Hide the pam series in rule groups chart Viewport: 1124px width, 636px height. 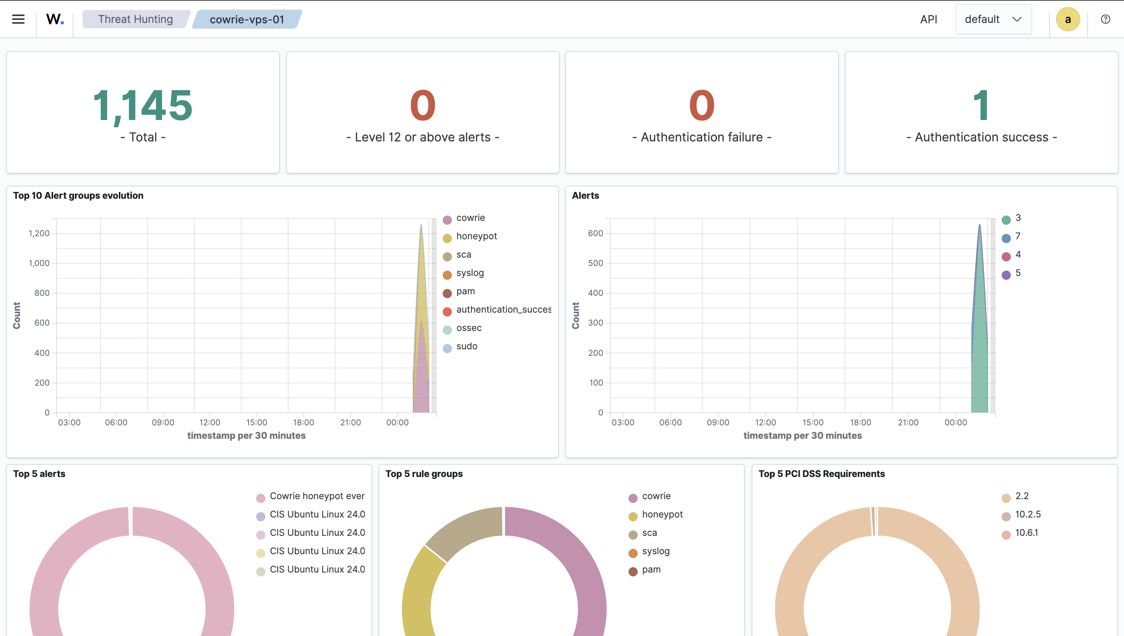[651, 569]
